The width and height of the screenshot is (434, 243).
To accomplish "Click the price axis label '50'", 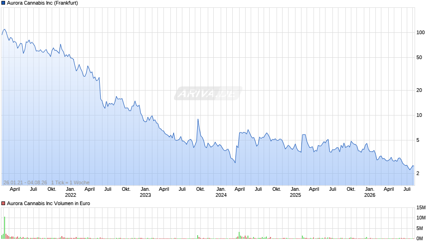I will (419, 57).
